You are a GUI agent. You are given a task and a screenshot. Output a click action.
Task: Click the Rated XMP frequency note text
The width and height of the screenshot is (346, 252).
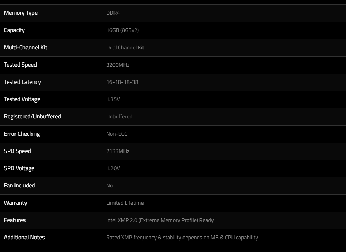click(x=182, y=237)
